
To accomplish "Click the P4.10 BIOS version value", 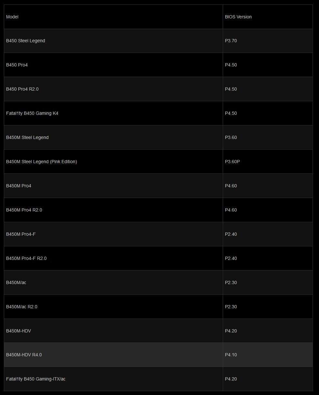I will pos(231,355).
